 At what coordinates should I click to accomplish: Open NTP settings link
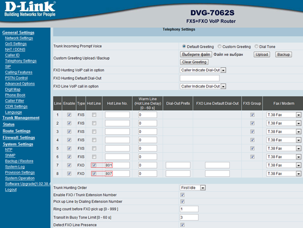point(9,150)
